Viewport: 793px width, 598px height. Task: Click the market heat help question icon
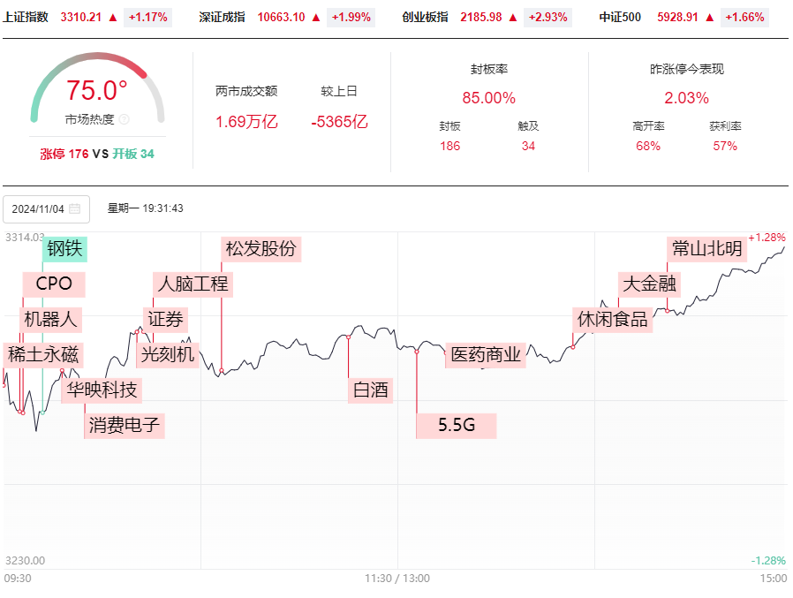124,119
